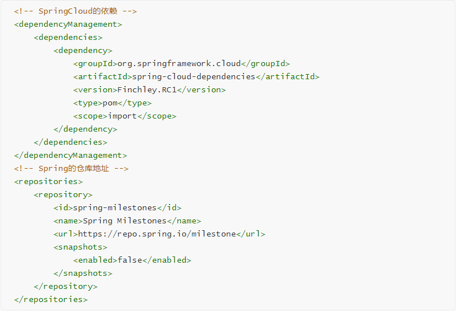Click the pom type value

(x=110, y=103)
